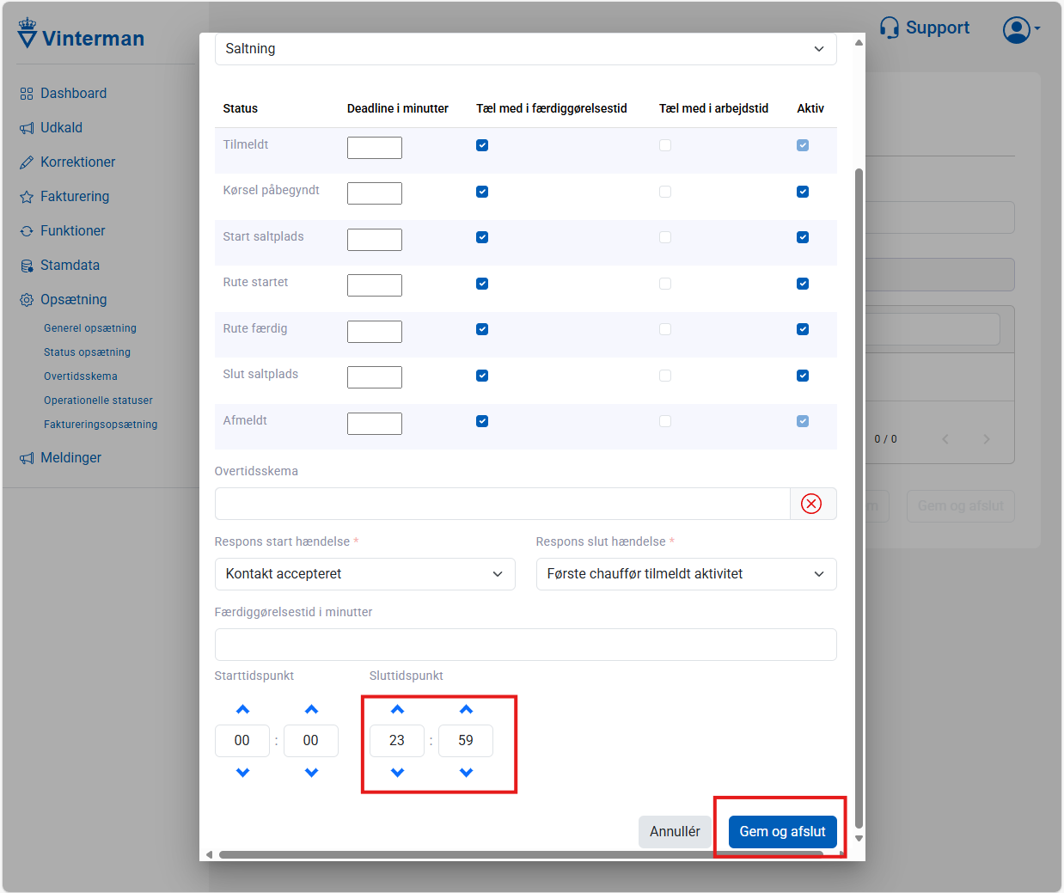Click the Sluttidspunkt minutes field showing 59

(466, 741)
